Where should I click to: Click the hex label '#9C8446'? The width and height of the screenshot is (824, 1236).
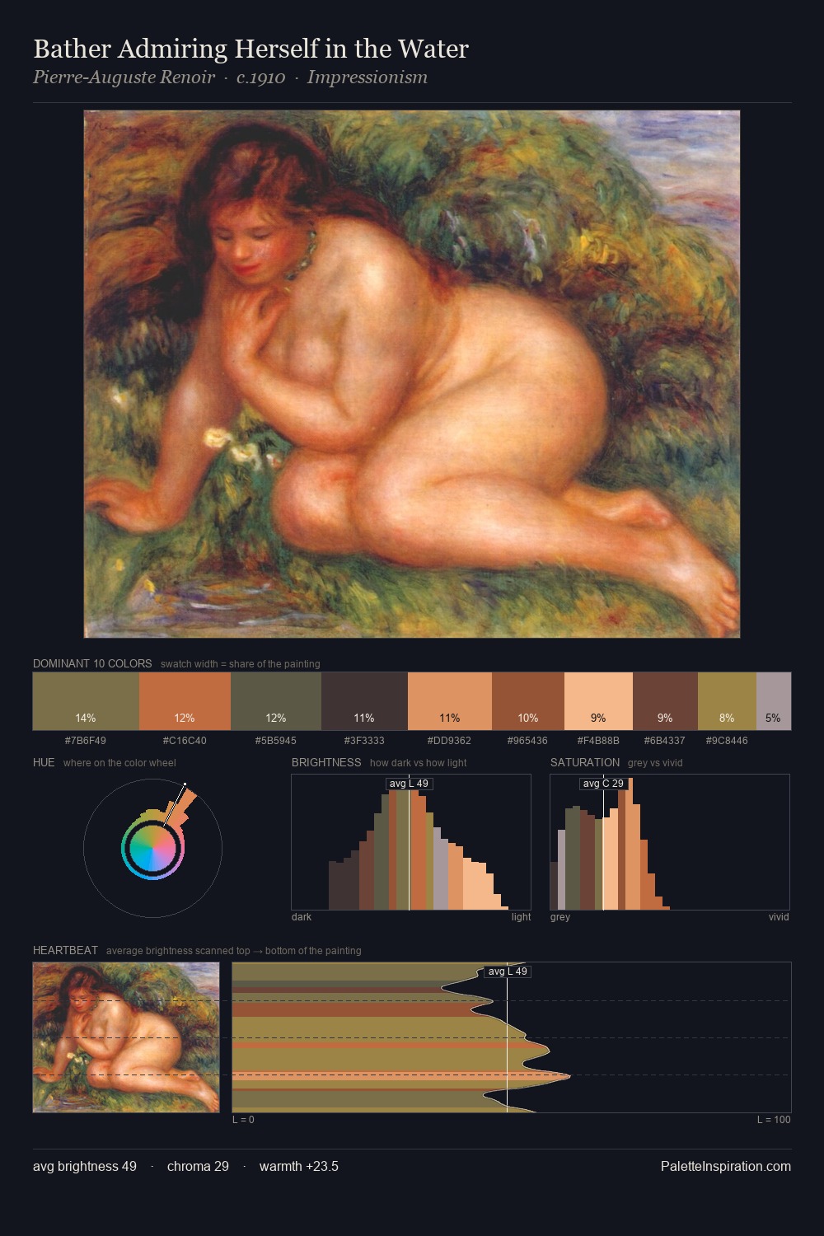(x=727, y=740)
